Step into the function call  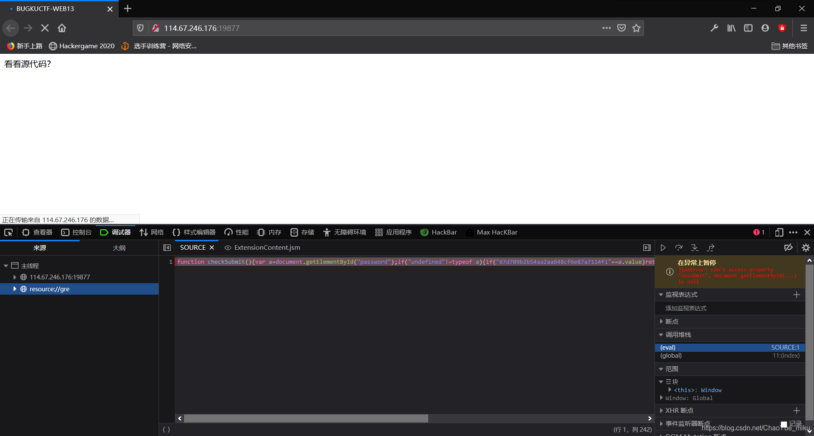point(694,248)
